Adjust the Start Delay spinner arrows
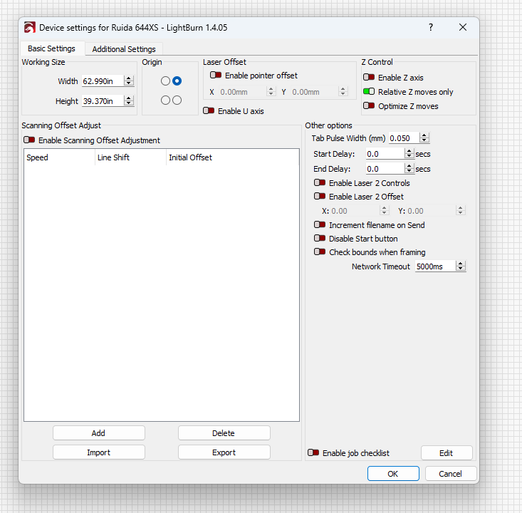Image resolution: width=522 pixels, height=513 pixels. [x=409, y=154]
